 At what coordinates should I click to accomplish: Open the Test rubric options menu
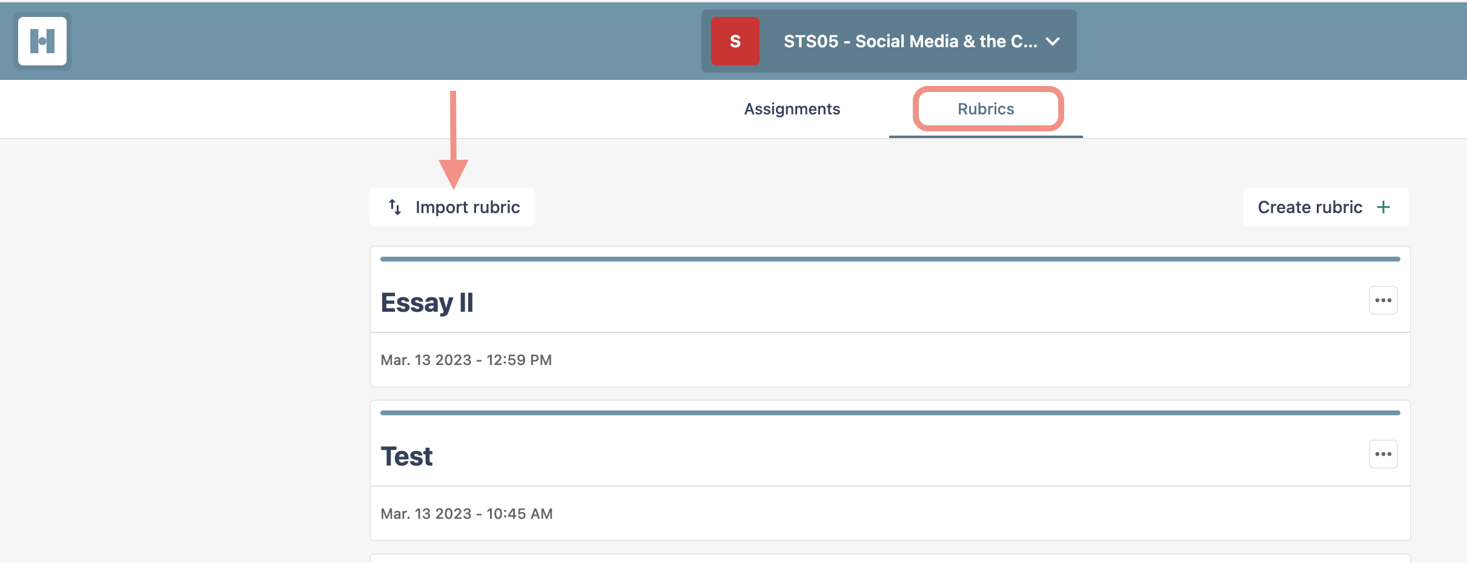(1383, 454)
